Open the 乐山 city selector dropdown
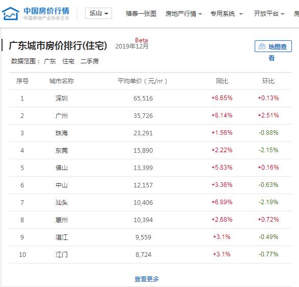The width and height of the screenshot is (299, 287). pyautogui.click(x=98, y=13)
